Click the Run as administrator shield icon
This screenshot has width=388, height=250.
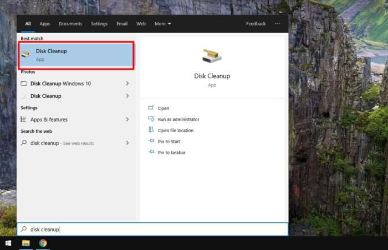click(151, 119)
